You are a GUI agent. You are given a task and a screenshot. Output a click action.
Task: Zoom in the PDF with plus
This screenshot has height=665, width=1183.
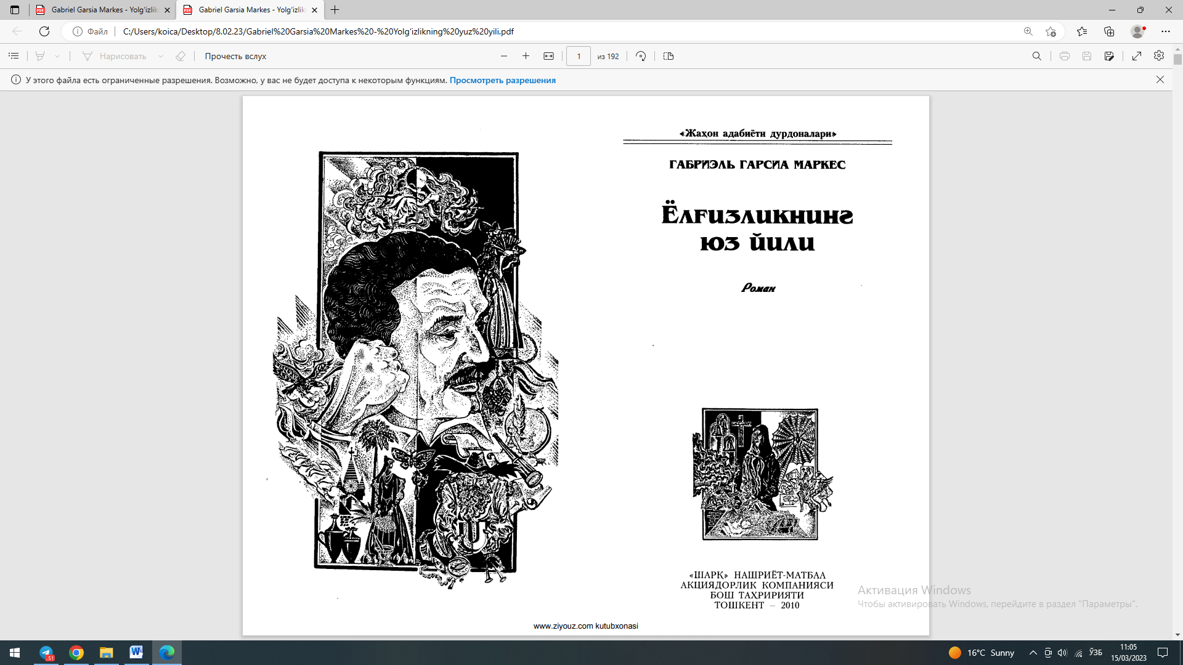(x=526, y=56)
